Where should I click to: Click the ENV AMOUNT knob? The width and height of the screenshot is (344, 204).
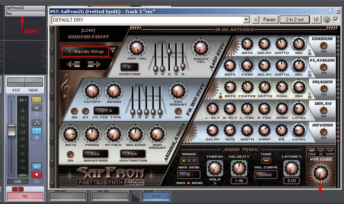click(x=178, y=91)
